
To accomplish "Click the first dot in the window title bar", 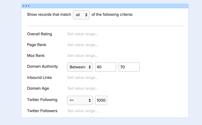I will (x=23, y=6).
